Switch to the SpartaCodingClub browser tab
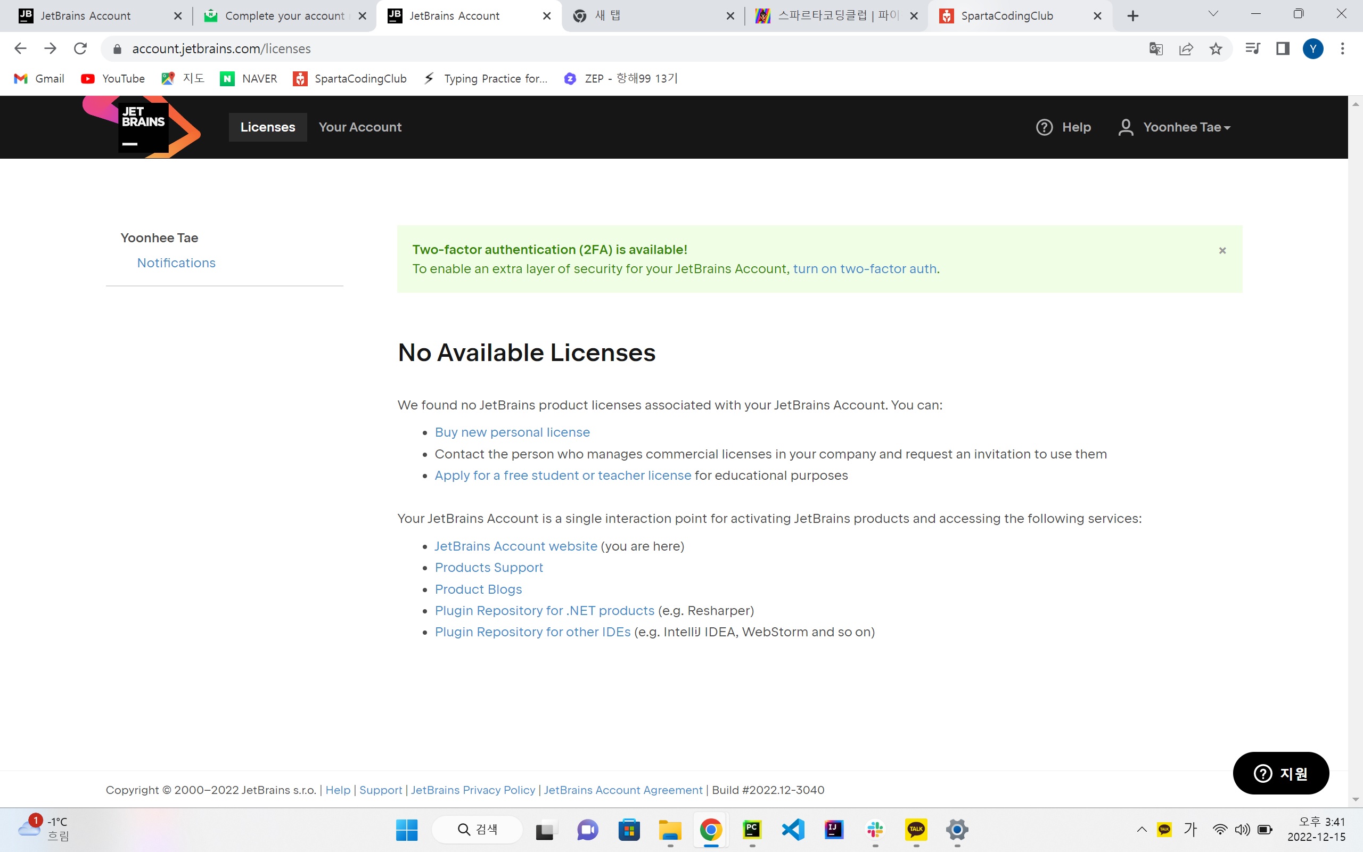Viewport: 1363px width, 852px height. click(1020, 16)
